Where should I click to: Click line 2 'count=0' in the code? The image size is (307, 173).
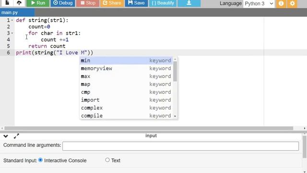pos(39,27)
